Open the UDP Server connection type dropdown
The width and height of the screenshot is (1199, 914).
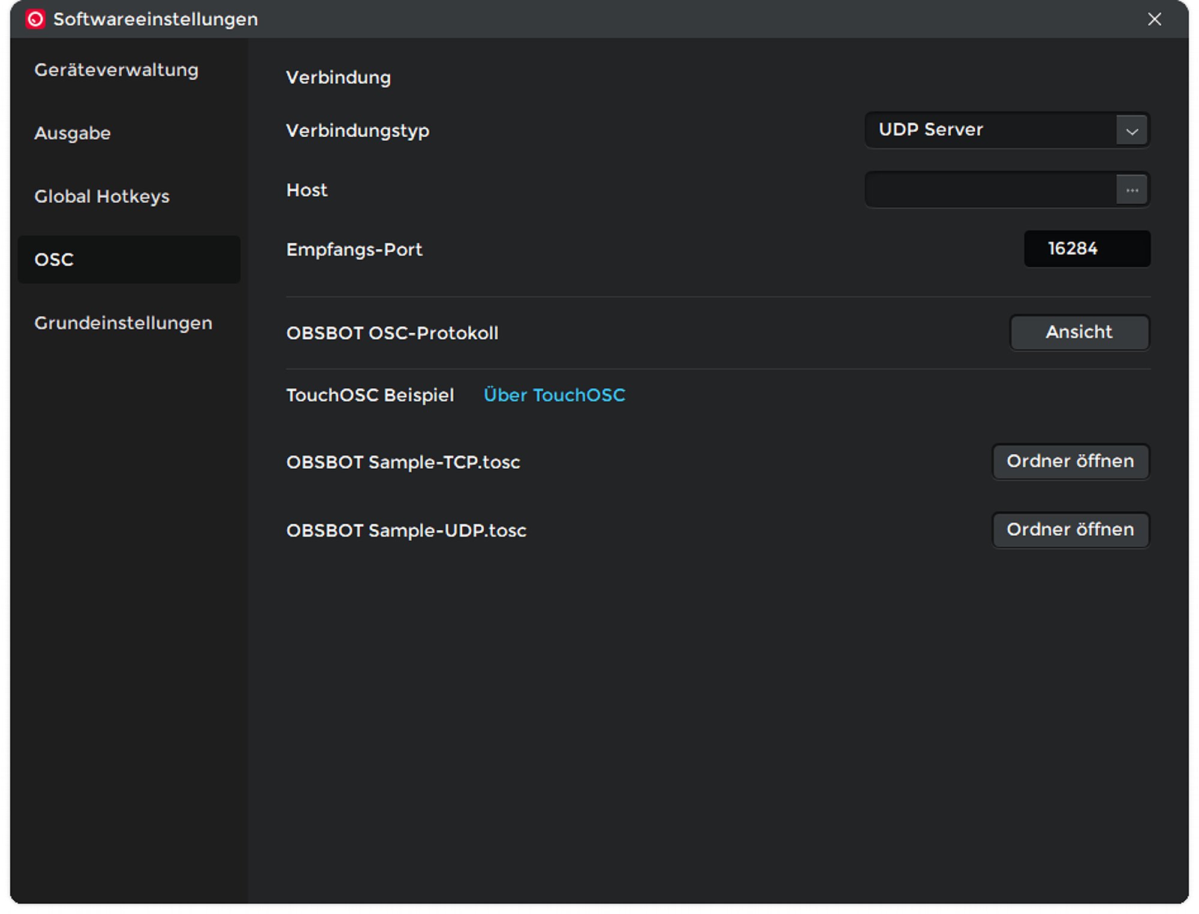point(990,130)
